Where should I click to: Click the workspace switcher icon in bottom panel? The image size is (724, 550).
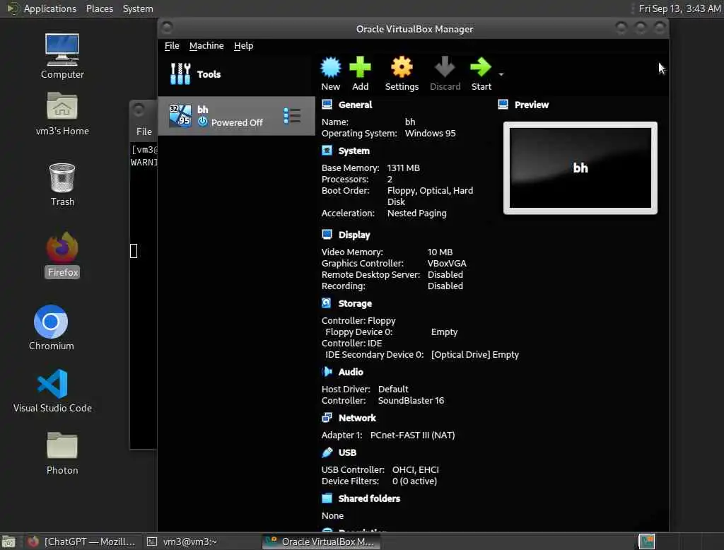click(646, 542)
